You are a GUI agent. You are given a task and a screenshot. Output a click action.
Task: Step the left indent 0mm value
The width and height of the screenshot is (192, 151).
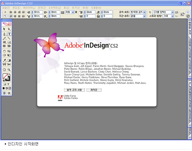coord(32,12)
